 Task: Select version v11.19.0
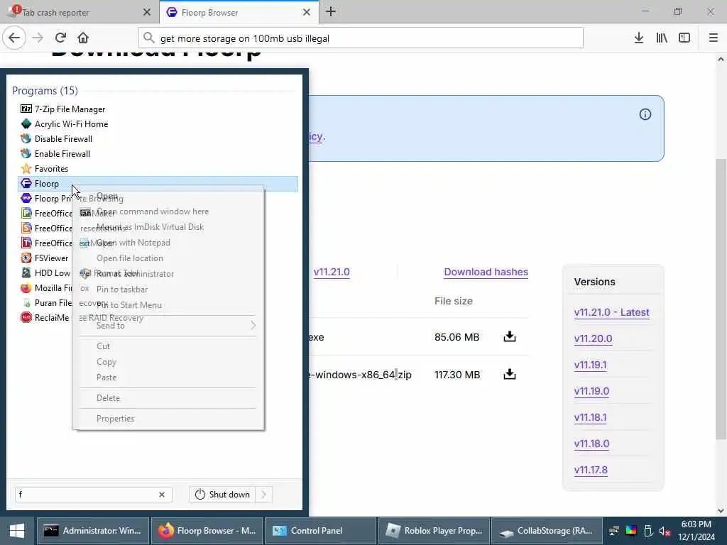pos(591,391)
